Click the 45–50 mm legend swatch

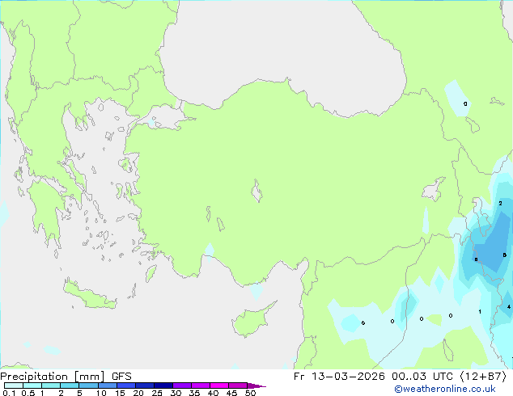point(238,385)
